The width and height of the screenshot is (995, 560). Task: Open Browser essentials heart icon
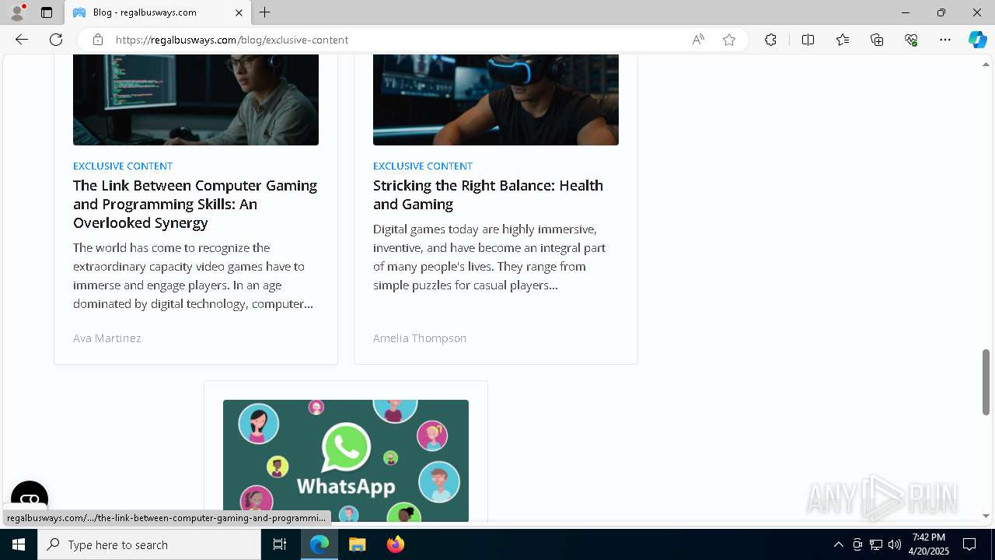[911, 40]
